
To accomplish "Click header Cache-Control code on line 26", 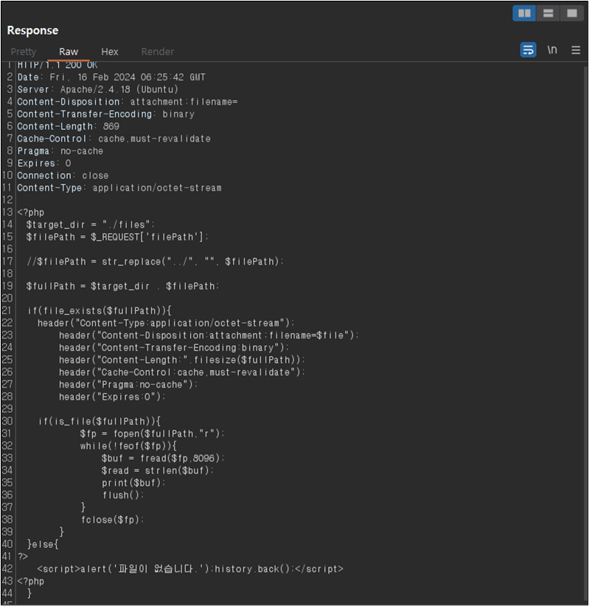I will [x=182, y=372].
